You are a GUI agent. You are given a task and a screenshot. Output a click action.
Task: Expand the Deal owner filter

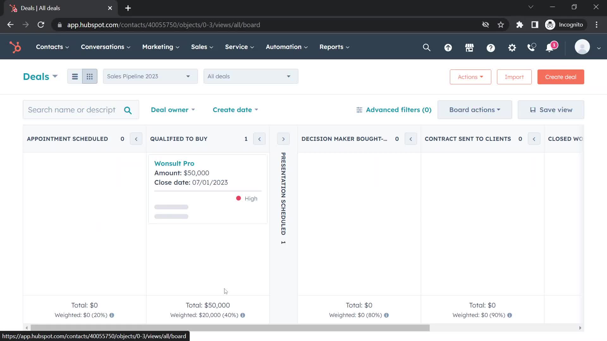pyautogui.click(x=172, y=110)
